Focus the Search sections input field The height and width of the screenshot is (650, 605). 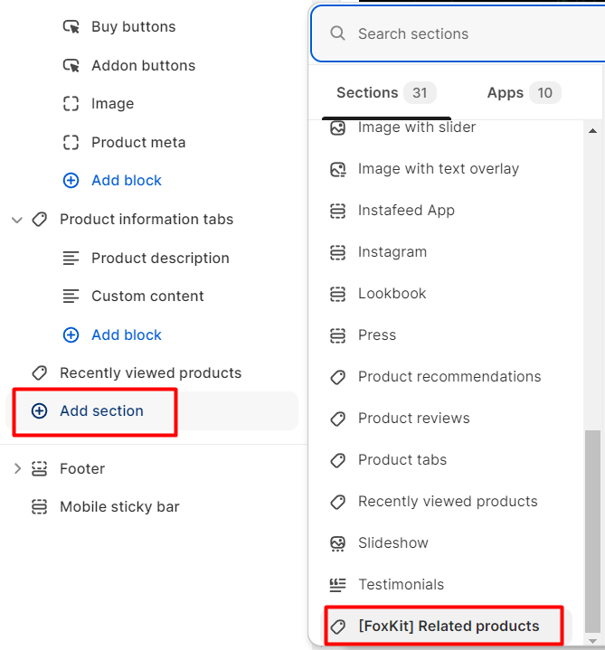coord(458,34)
